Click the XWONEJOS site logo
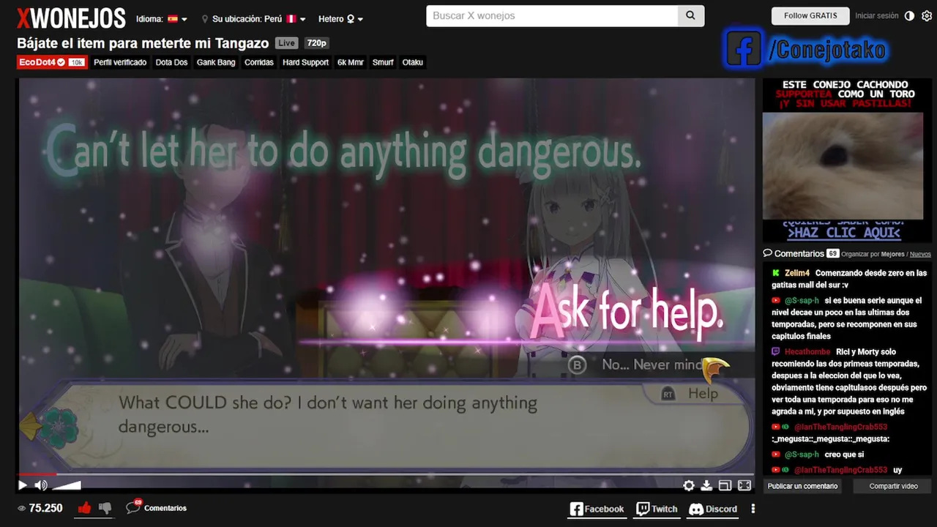937x527 pixels. tap(71, 18)
